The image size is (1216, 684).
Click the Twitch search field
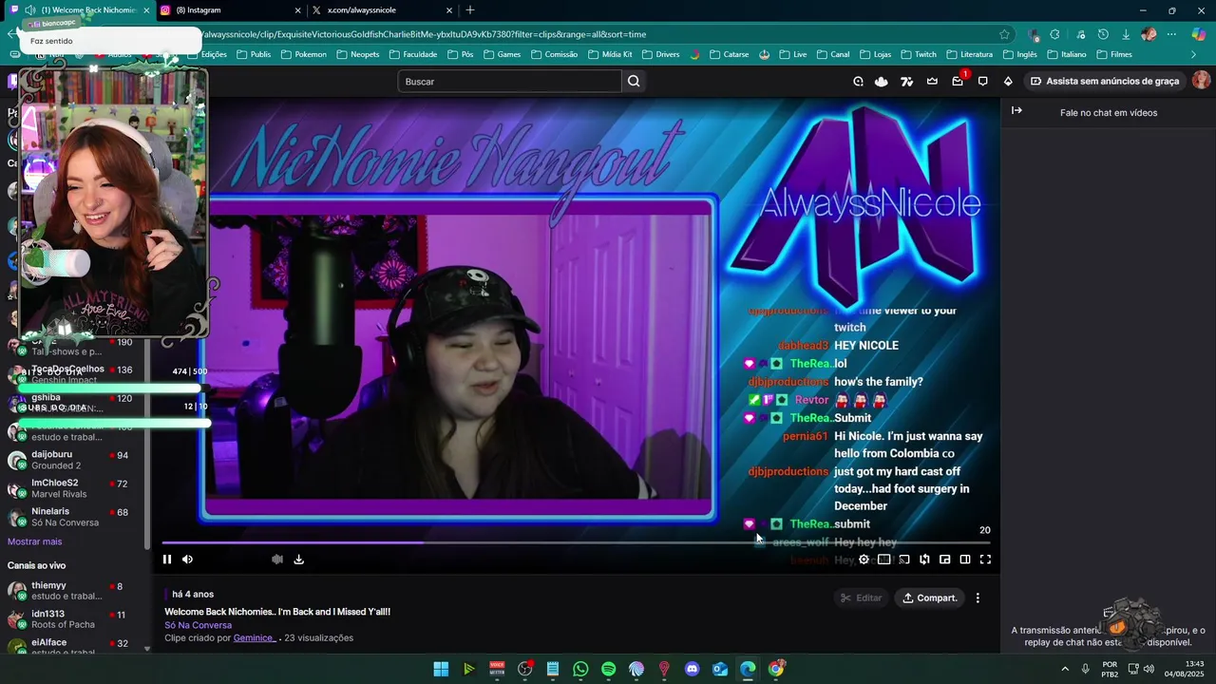coord(509,82)
